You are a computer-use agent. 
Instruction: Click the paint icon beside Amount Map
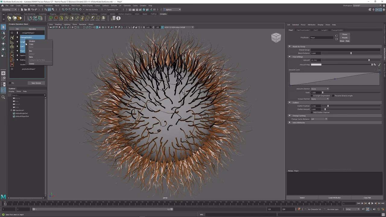379,64
